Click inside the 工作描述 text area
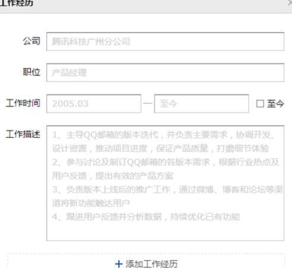Screen dimensions: 292x268 (166, 183)
